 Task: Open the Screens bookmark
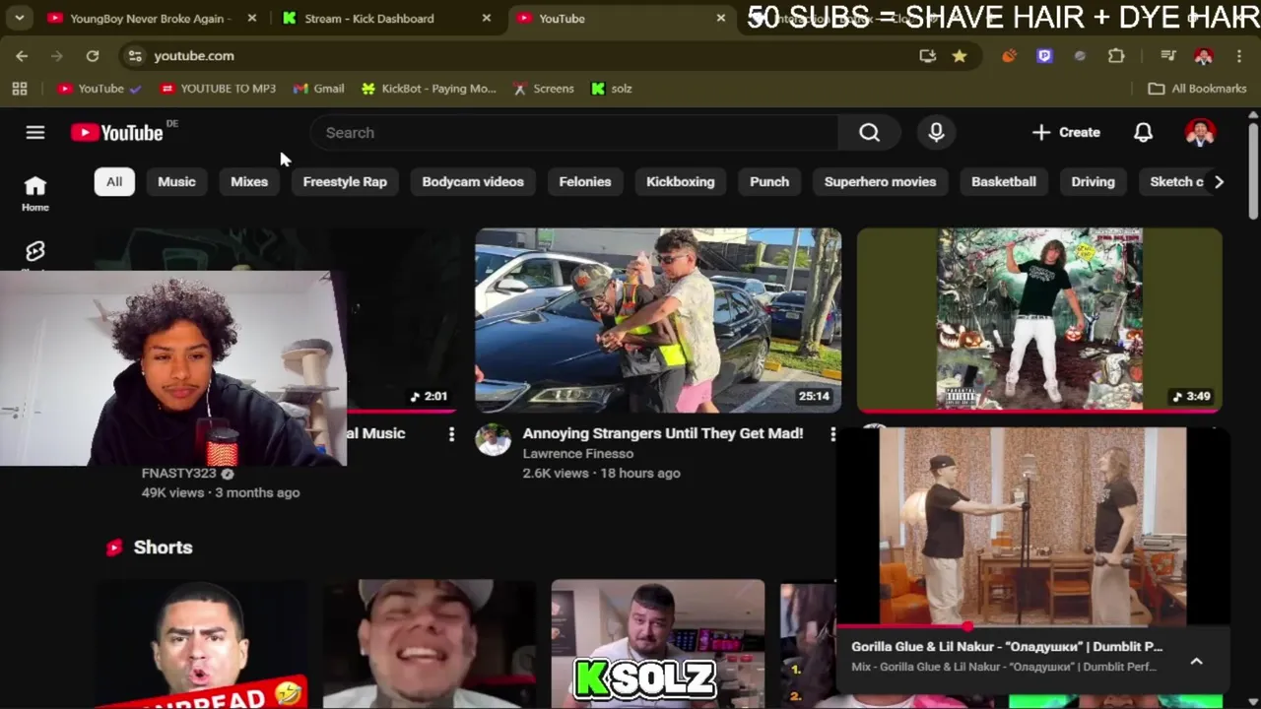pos(543,89)
